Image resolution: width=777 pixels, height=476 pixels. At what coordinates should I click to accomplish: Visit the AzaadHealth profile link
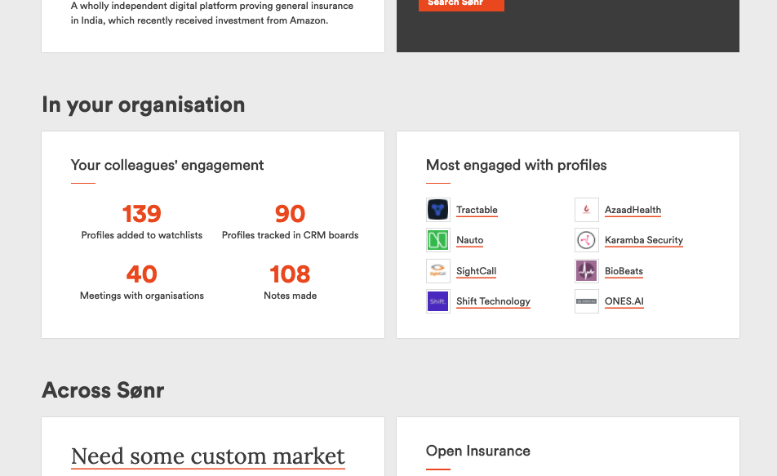[x=633, y=210]
